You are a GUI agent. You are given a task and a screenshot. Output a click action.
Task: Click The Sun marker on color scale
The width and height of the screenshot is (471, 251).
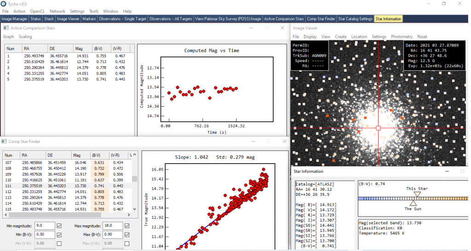(413, 203)
